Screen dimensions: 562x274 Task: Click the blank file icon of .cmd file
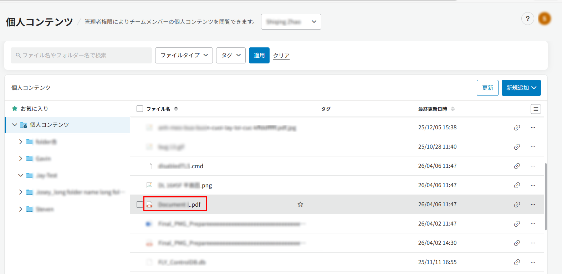pos(149,166)
